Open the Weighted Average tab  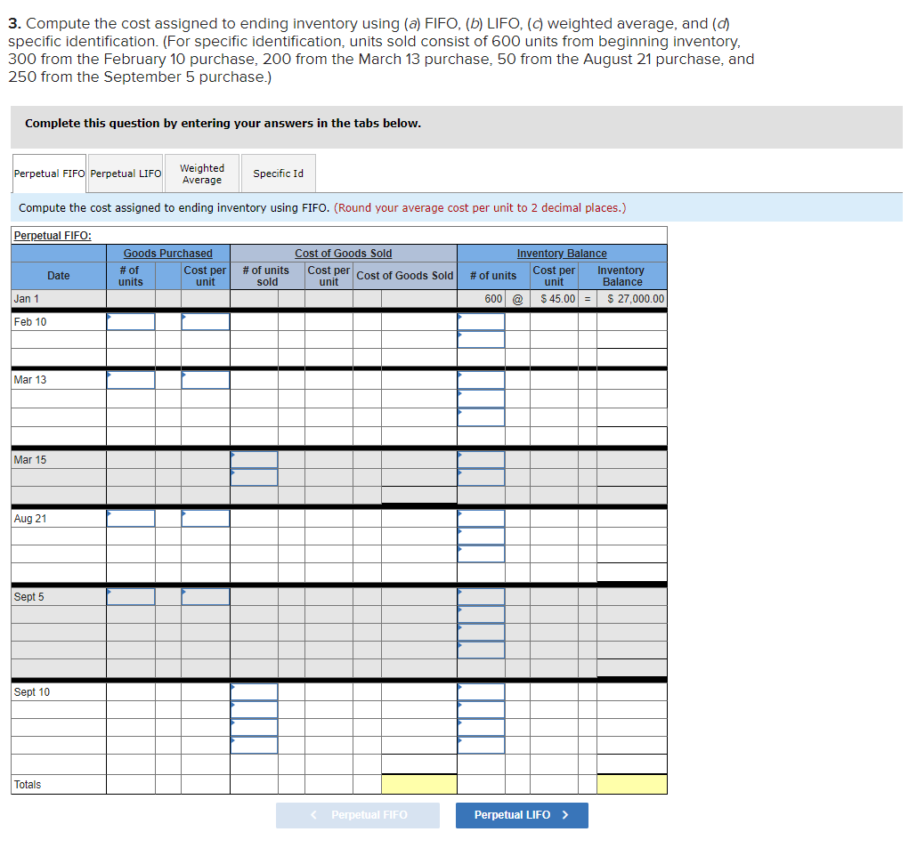[x=202, y=173]
